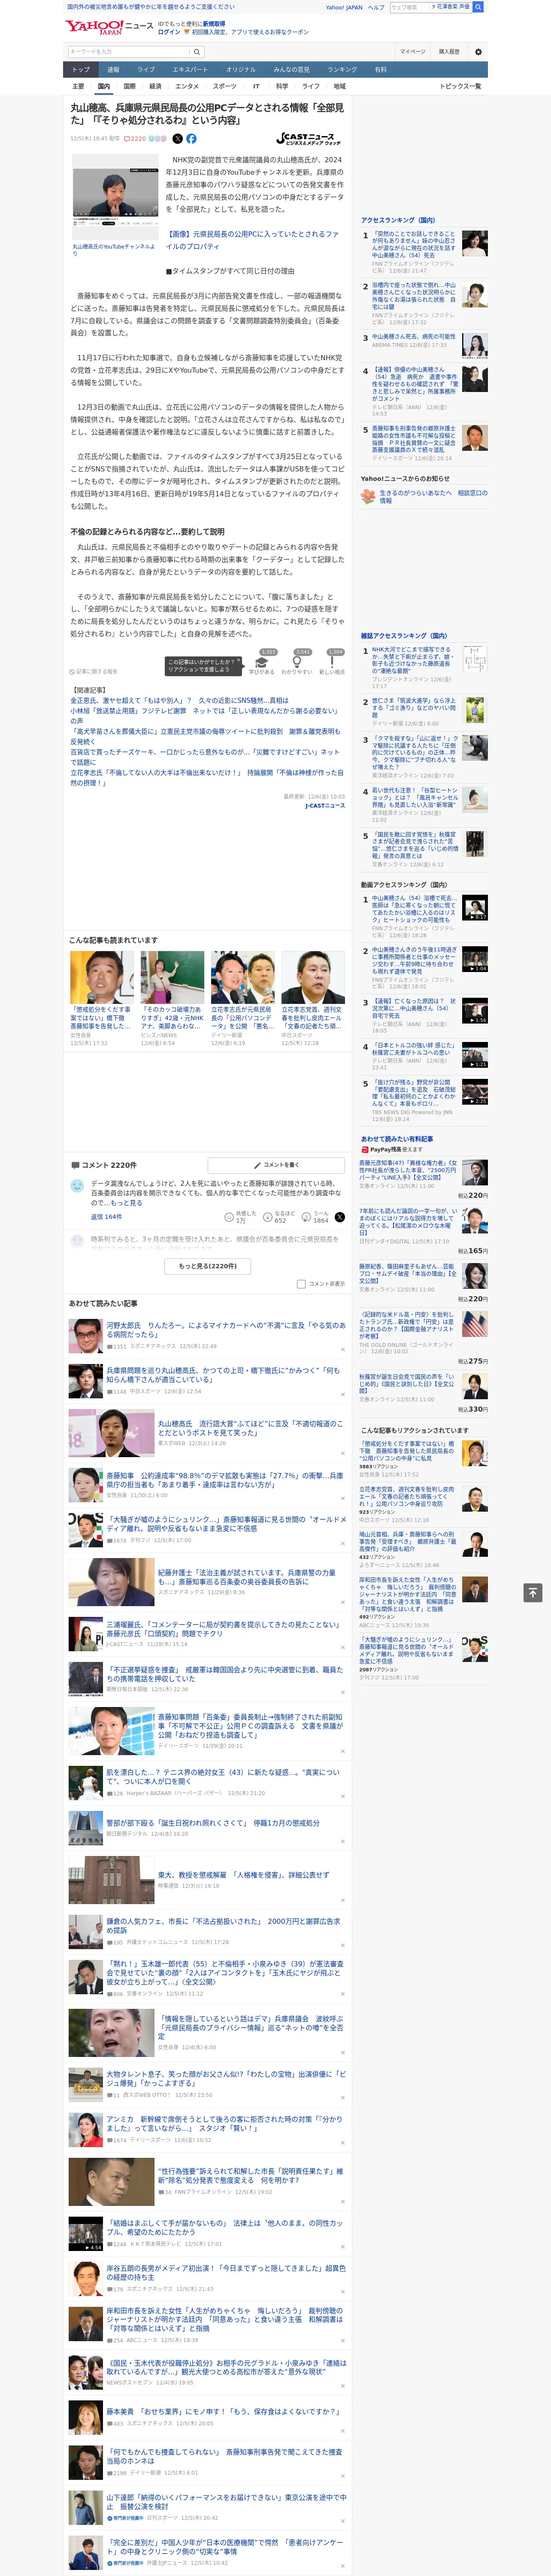This screenshot has width=551, height=2576.
Task: Select the ランキング tab
Action: click(x=342, y=70)
